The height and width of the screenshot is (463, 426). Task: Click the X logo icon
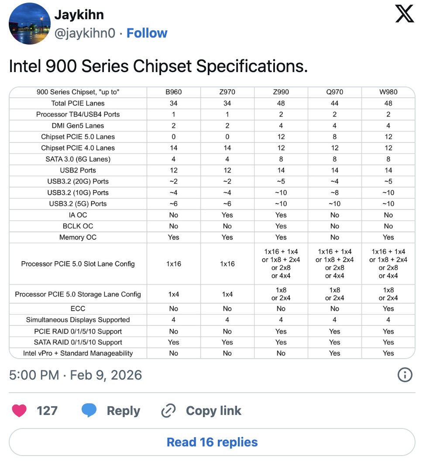404,14
